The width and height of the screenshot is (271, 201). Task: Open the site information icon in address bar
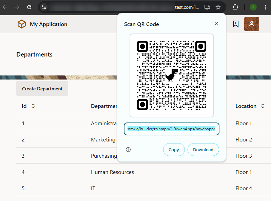[x=44, y=7]
